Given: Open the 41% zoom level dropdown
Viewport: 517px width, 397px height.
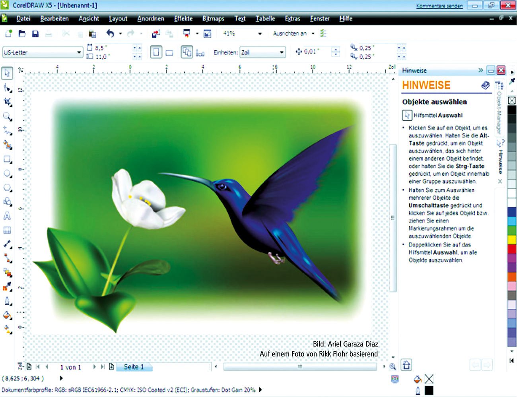Looking at the screenshot, I should [x=260, y=34].
